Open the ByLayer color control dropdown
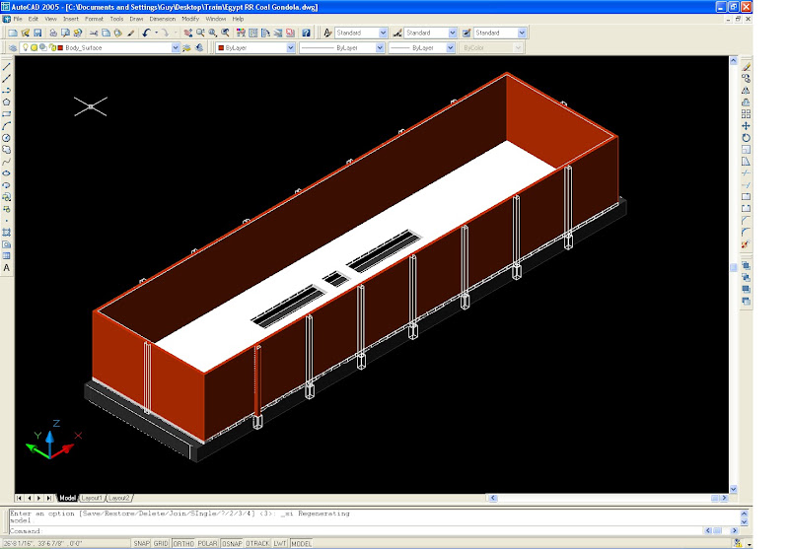Image resolution: width=789 pixels, height=549 pixels. [290, 47]
